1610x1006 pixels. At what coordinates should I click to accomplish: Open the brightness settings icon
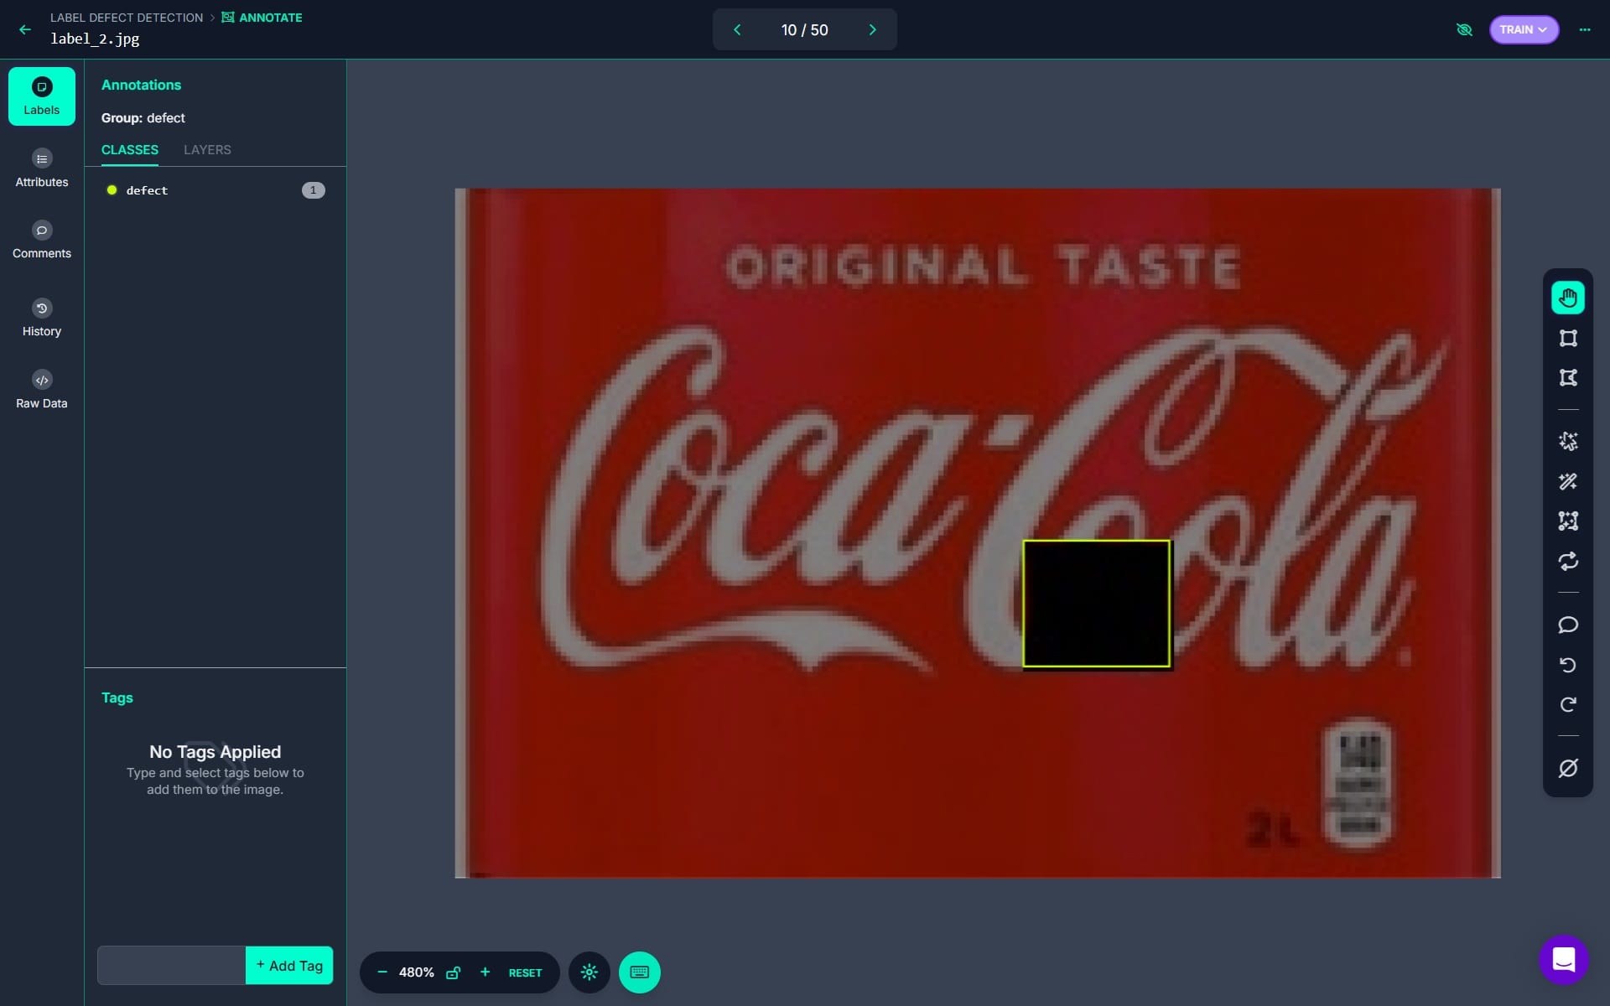[x=589, y=972]
